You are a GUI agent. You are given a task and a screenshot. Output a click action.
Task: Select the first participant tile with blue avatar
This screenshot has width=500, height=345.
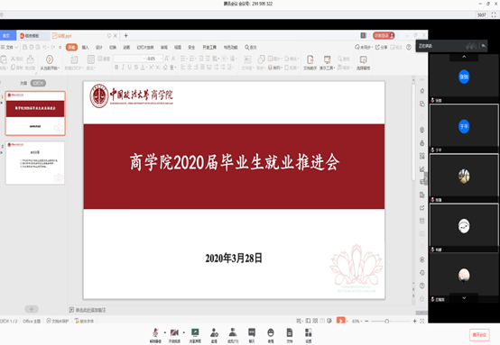[x=464, y=77]
